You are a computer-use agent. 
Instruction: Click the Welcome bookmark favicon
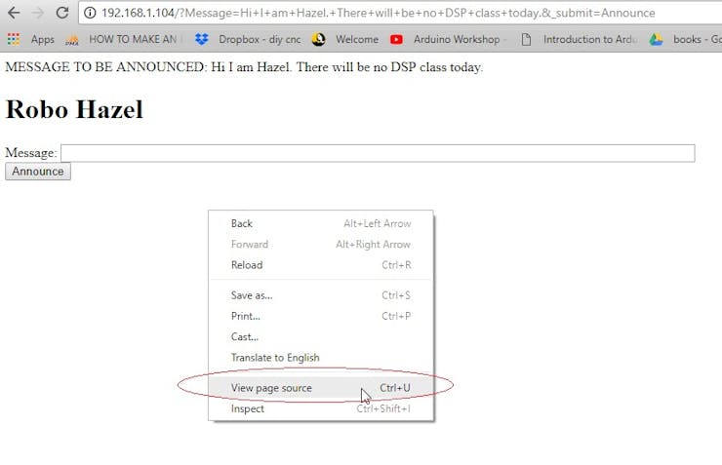[319, 39]
